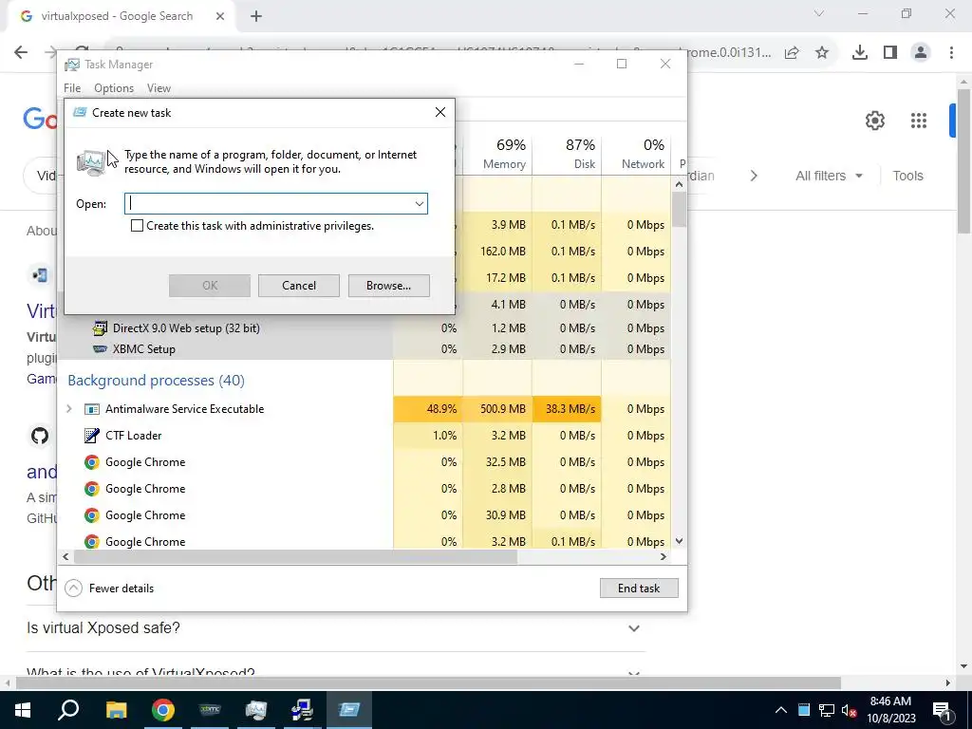Screen dimensions: 972x729
Task: Expand the Antimalware Service Executable row
Action: coord(68,408)
